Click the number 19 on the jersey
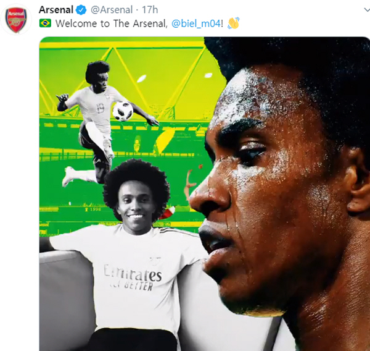 pos(101,108)
